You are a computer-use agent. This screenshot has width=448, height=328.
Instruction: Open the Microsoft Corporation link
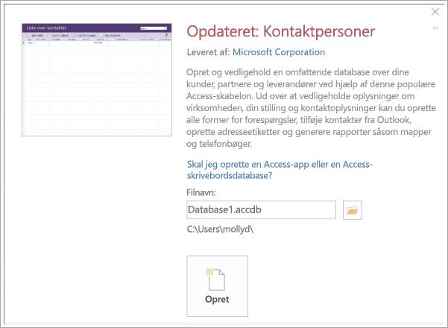[x=279, y=52]
